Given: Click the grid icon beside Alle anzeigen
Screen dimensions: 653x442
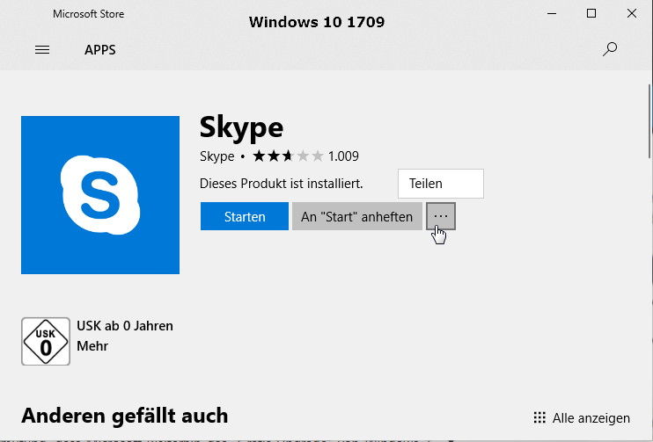Looking at the screenshot, I should point(539,417).
